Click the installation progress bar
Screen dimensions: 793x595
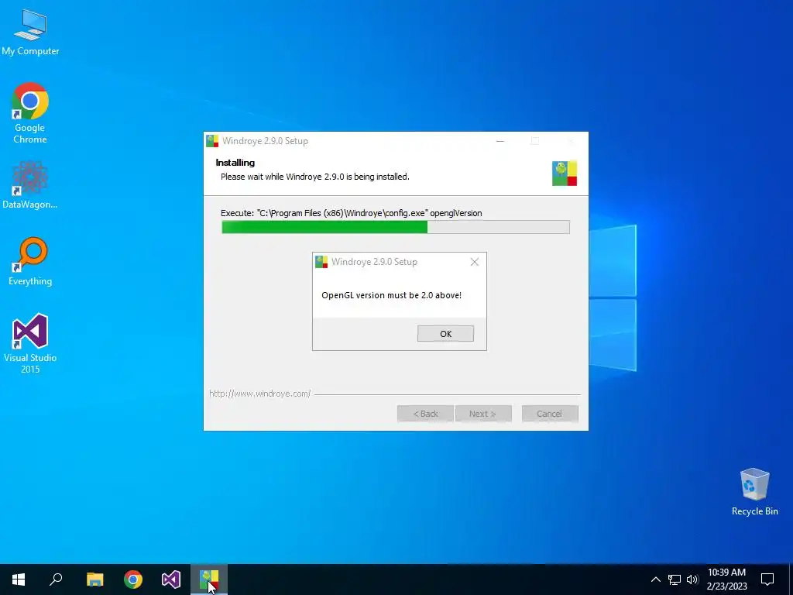[396, 227]
